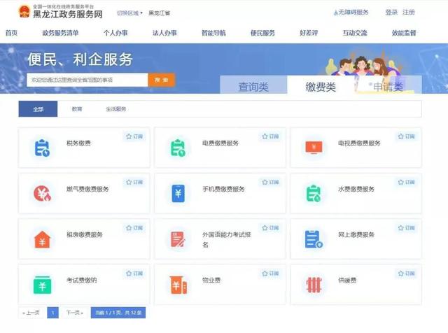Select the 生活服务 category filter
Screen dimensions: 448x333
[116, 109]
